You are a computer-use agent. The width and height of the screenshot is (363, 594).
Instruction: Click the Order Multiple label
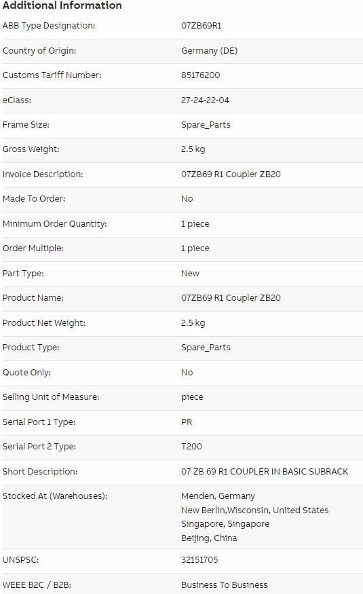[x=33, y=248]
